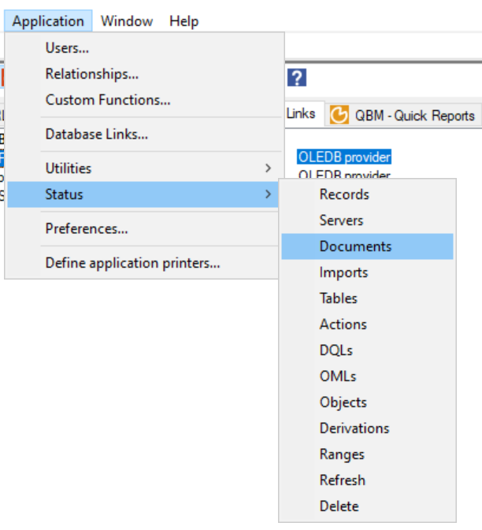The width and height of the screenshot is (482, 530).
Task: Click the blue question mark help icon
Action: pos(297,77)
